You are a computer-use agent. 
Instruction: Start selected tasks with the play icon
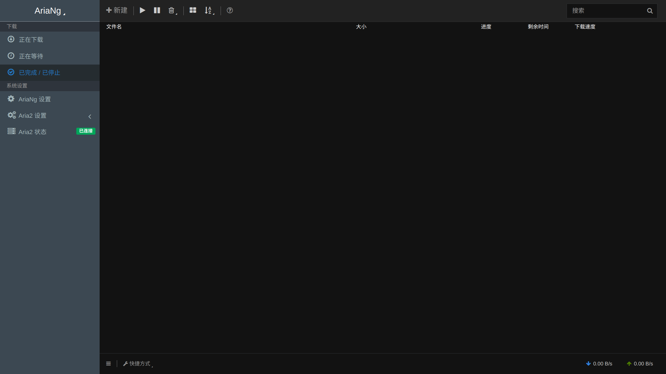(x=142, y=11)
